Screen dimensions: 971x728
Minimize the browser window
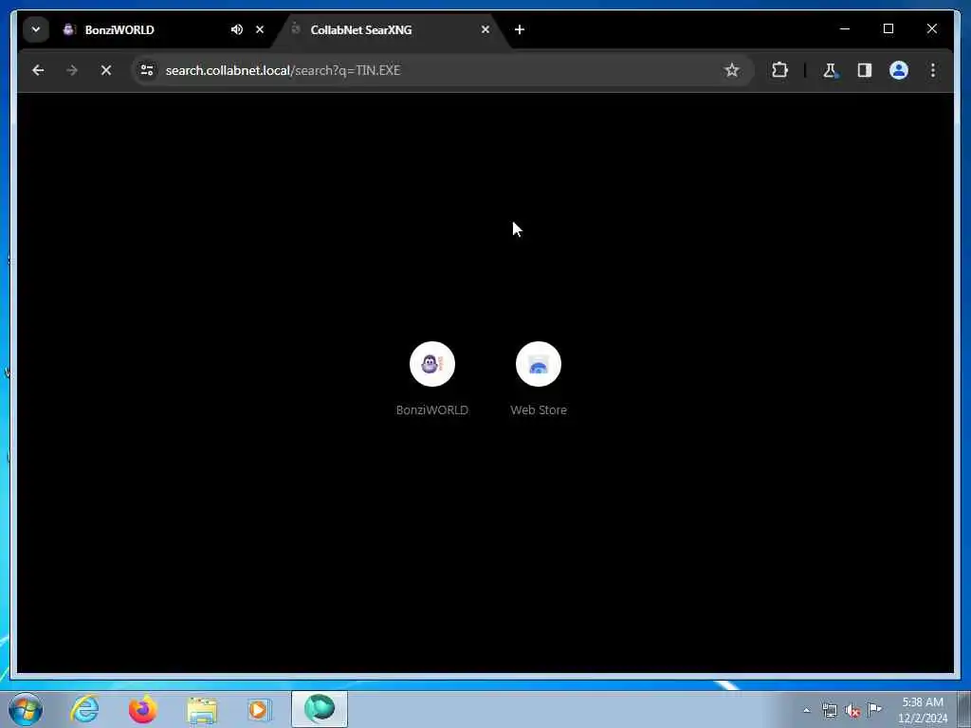(x=845, y=28)
